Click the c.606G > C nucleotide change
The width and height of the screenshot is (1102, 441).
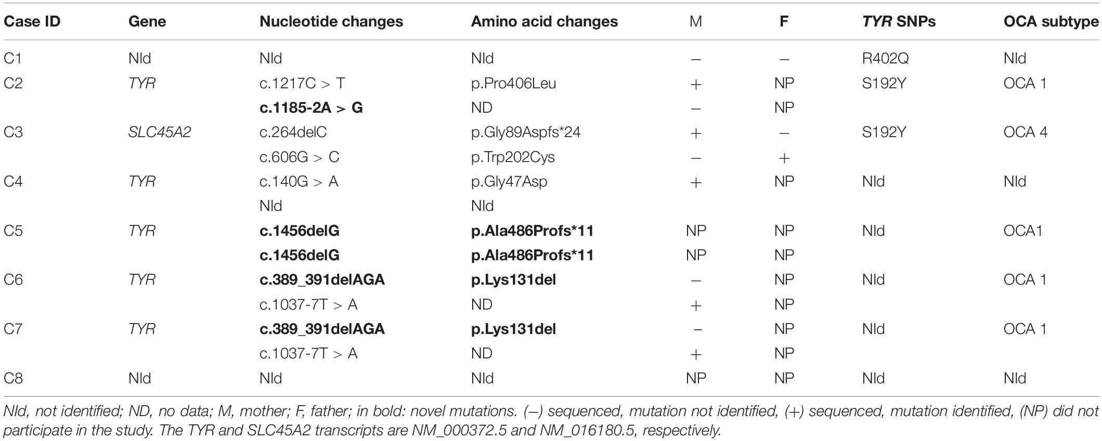pyautogui.click(x=299, y=157)
